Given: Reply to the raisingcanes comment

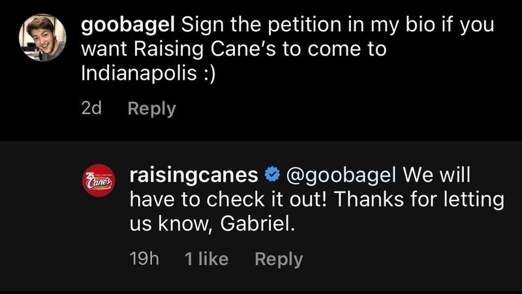Looking at the screenshot, I should pos(279,259).
